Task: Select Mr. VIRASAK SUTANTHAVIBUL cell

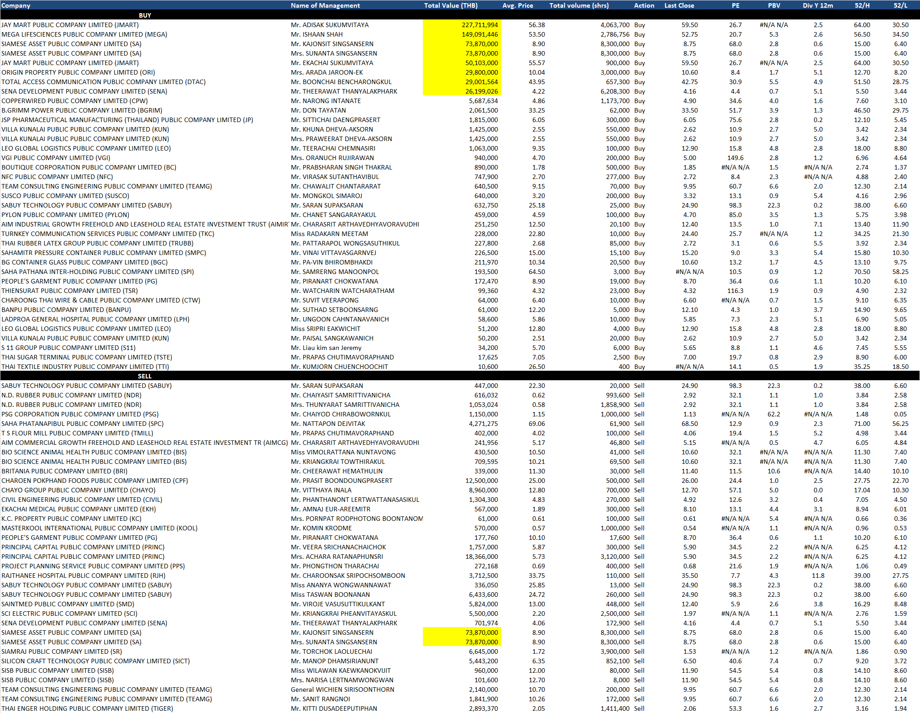Action: [335, 177]
